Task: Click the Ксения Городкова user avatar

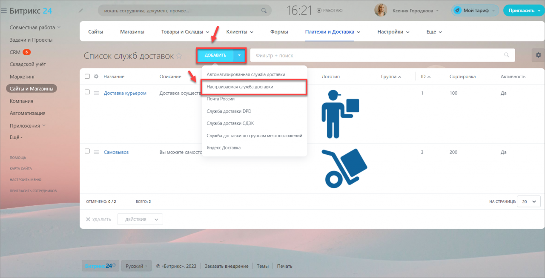Action: coord(380,11)
